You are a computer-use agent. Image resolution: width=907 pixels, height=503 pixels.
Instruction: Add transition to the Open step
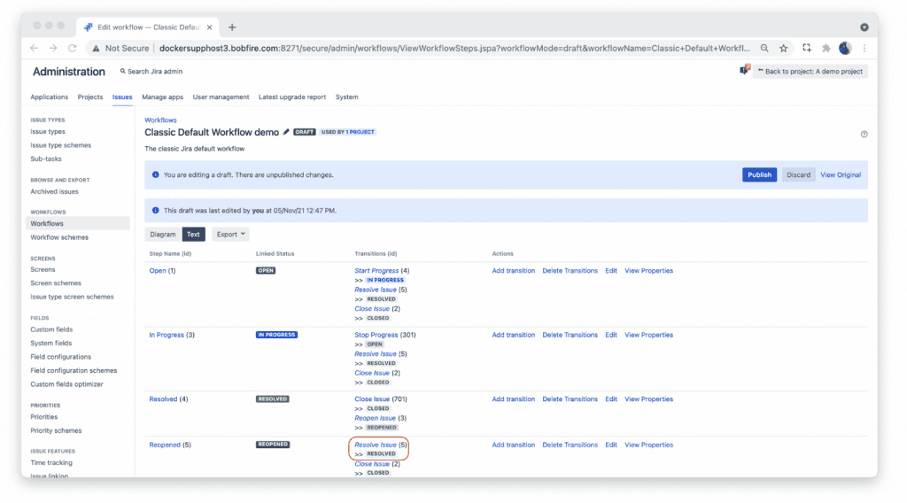[x=513, y=271]
